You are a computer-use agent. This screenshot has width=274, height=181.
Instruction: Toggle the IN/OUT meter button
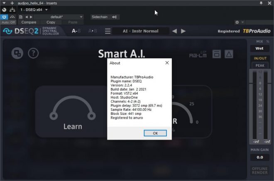pos(260,58)
